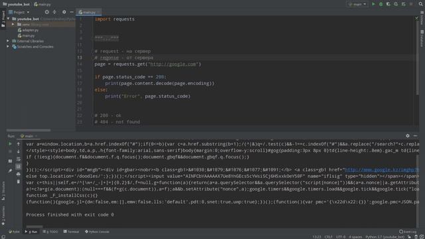
Task: Open the Pylint tool window tab
Action: [14, 232]
